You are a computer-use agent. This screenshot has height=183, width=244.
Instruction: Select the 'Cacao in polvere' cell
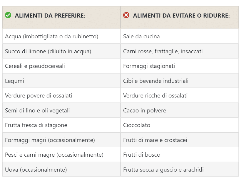click(180, 110)
